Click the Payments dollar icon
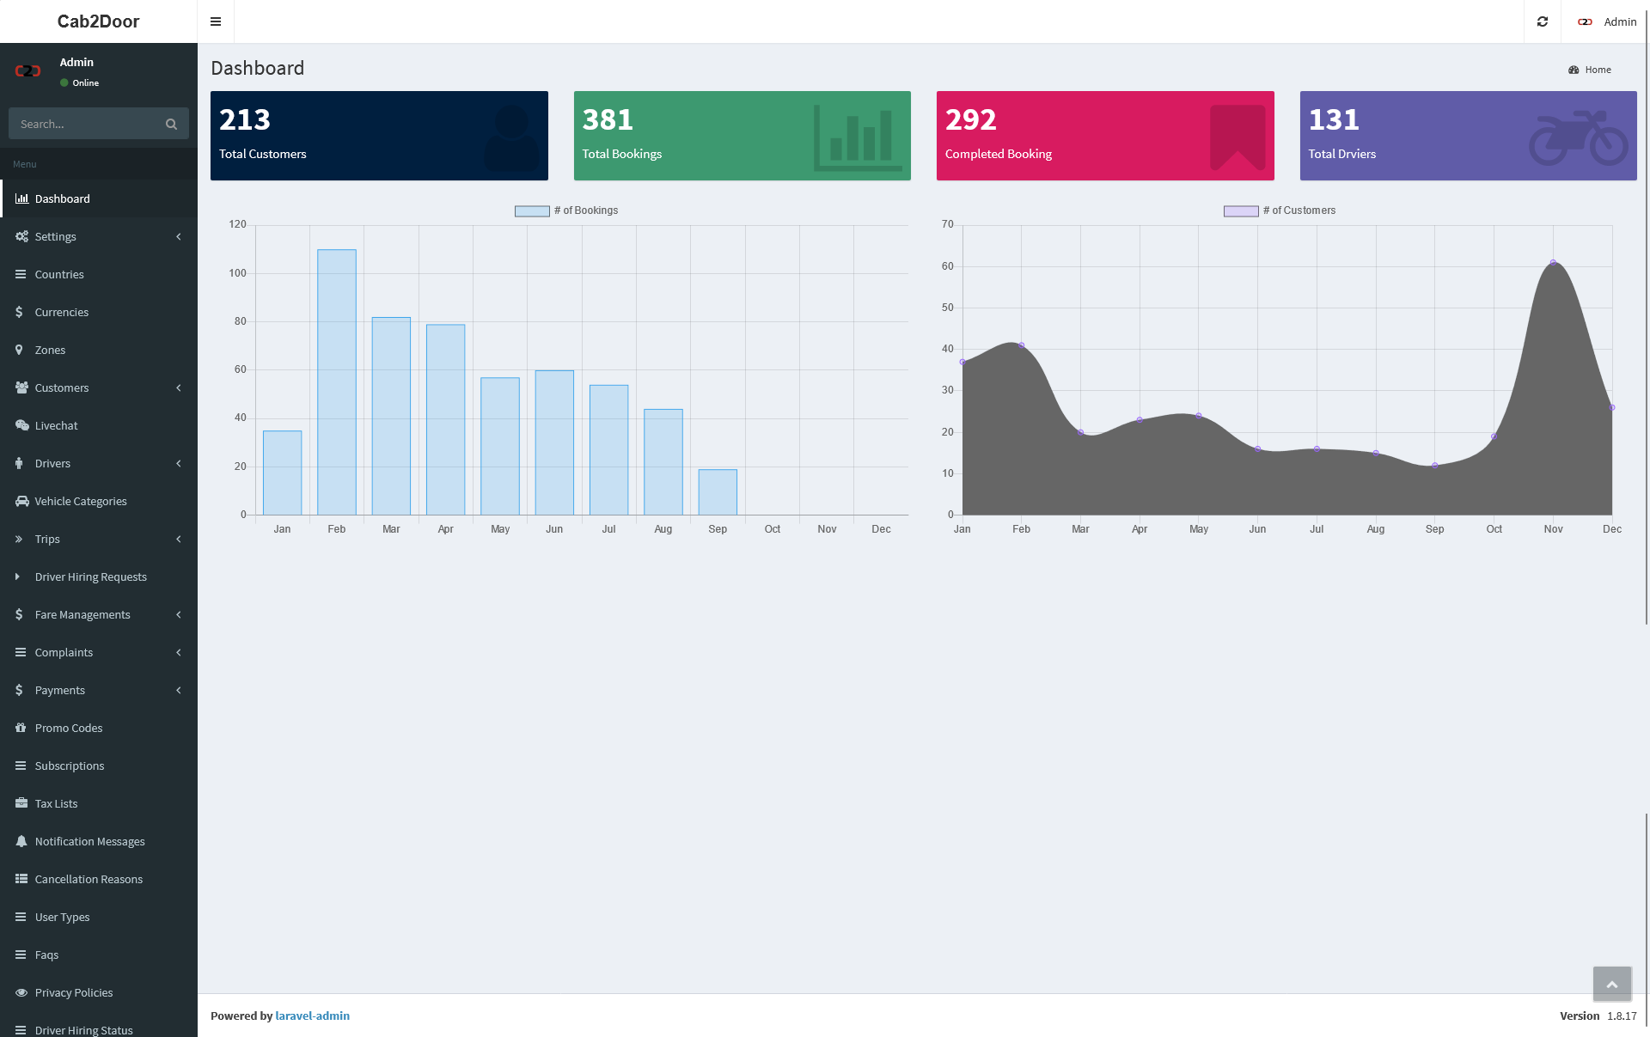Screen dimensions: 1650x1037 (x=19, y=690)
